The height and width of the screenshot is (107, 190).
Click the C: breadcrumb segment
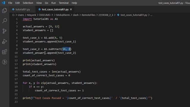(13, 15)
